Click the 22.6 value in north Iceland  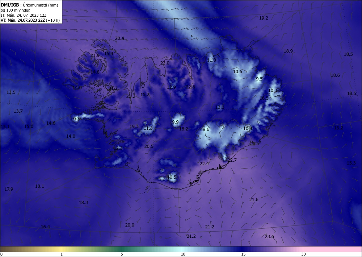[190, 87]
